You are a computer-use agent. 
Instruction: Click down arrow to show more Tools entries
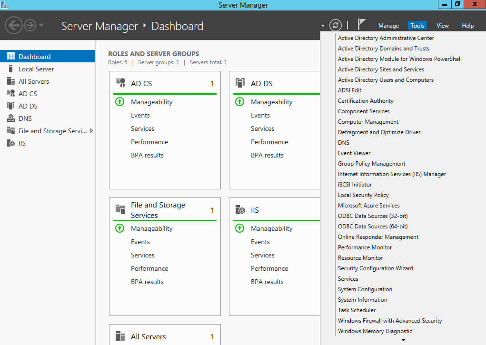tap(403, 340)
